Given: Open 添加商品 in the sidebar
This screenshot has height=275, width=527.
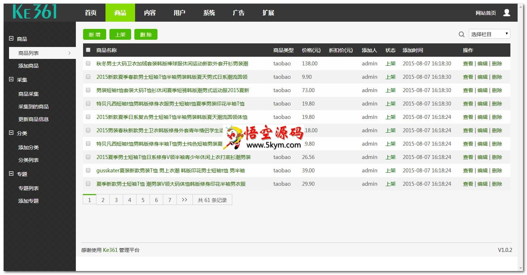Looking at the screenshot, I should [29, 66].
